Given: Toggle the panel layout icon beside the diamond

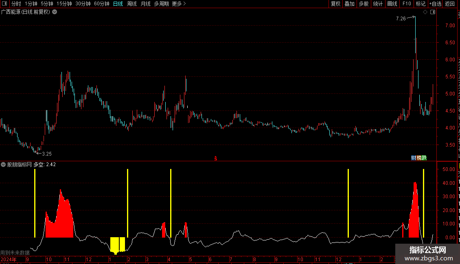Looking at the screenshot, I should (x=433, y=12).
